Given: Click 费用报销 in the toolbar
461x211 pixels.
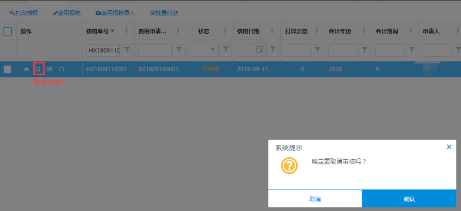Looking at the screenshot, I should tap(67, 12).
